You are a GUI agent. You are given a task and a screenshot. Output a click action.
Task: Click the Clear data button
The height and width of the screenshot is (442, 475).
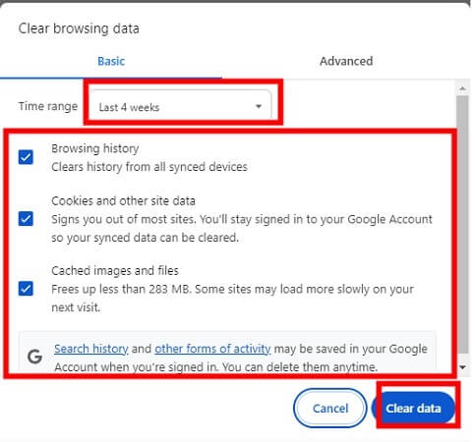coord(413,409)
